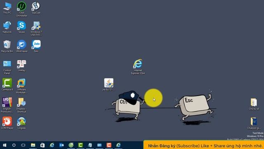Select the UniKey shortcut icon
264x149 pixels.
pyautogui.click(x=21, y=66)
